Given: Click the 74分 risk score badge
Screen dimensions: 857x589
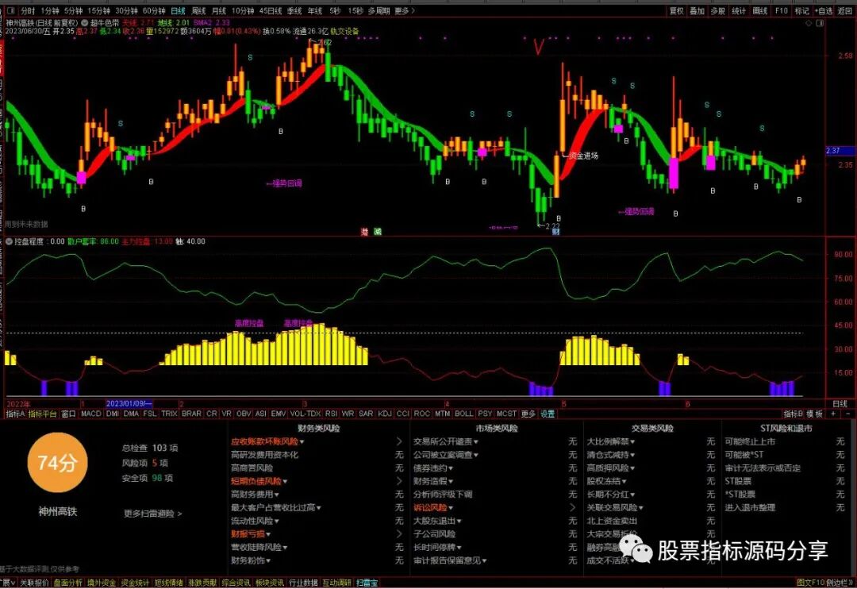Looking at the screenshot, I should point(57,464).
